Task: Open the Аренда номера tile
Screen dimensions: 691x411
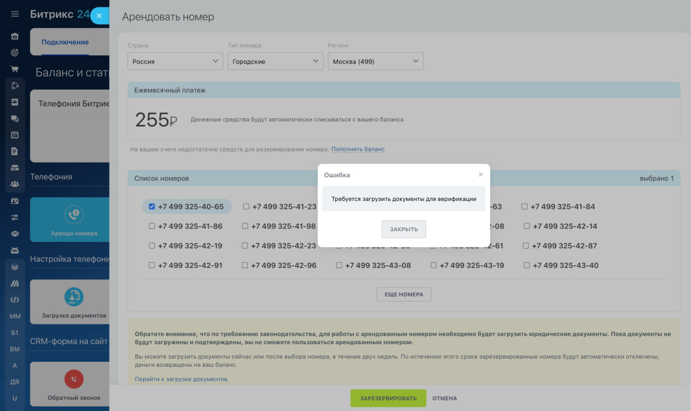Action: pyautogui.click(x=70, y=219)
